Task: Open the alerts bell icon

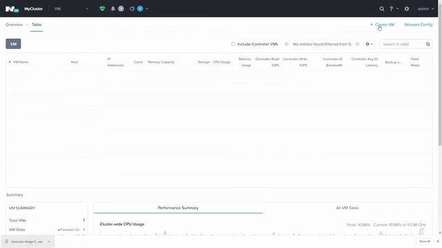Action: [x=113, y=9]
